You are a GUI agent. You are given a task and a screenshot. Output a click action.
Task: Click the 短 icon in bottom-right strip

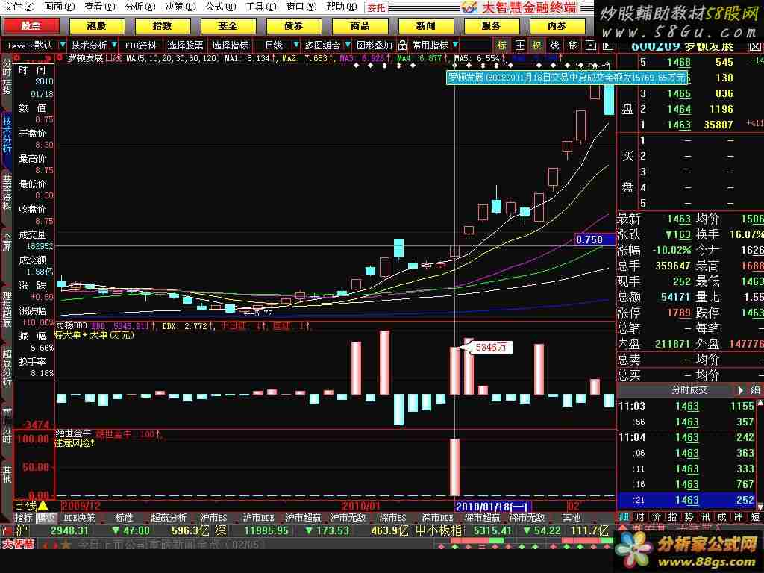tap(755, 517)
